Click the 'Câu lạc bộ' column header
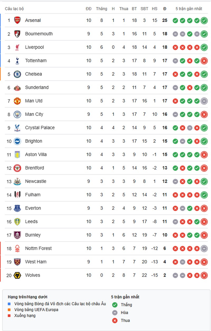Screen dimensions: 211x331 (14, 9)
